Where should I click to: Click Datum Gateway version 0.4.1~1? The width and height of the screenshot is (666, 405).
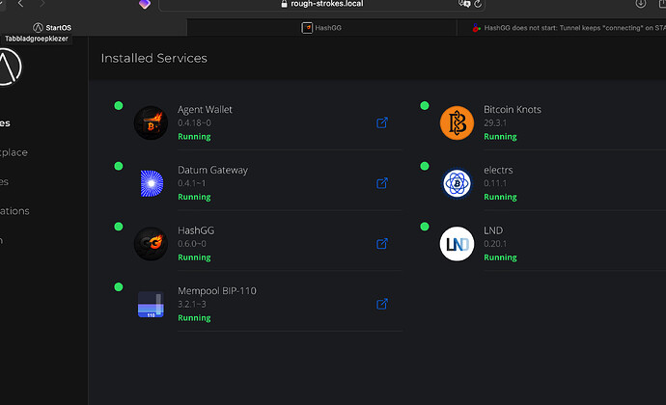pyautogui.click(x=191, y=183)
